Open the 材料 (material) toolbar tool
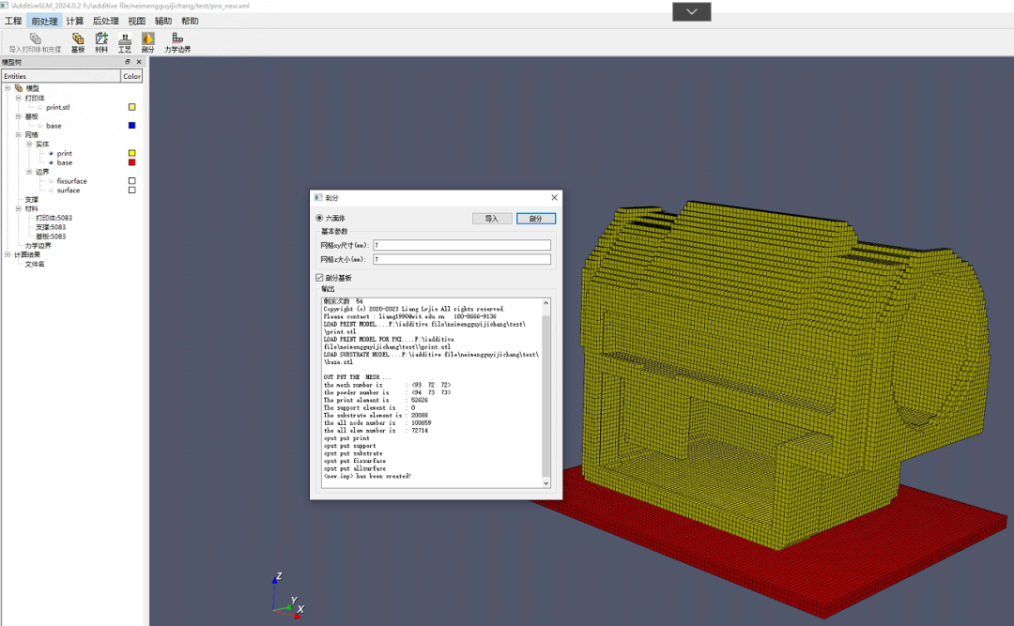This screenshot has width=1014, height=626. tap(101, 42)
